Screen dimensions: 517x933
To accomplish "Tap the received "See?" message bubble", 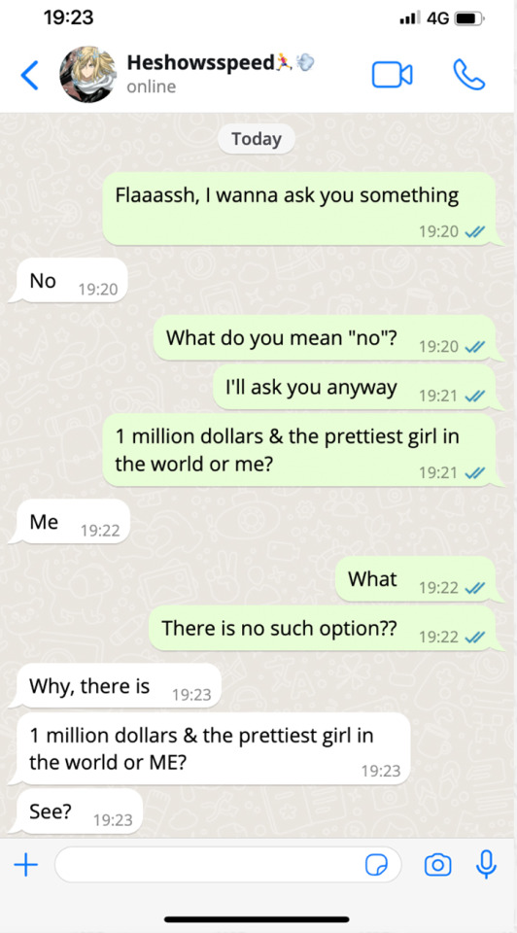I will click(79, 811).
